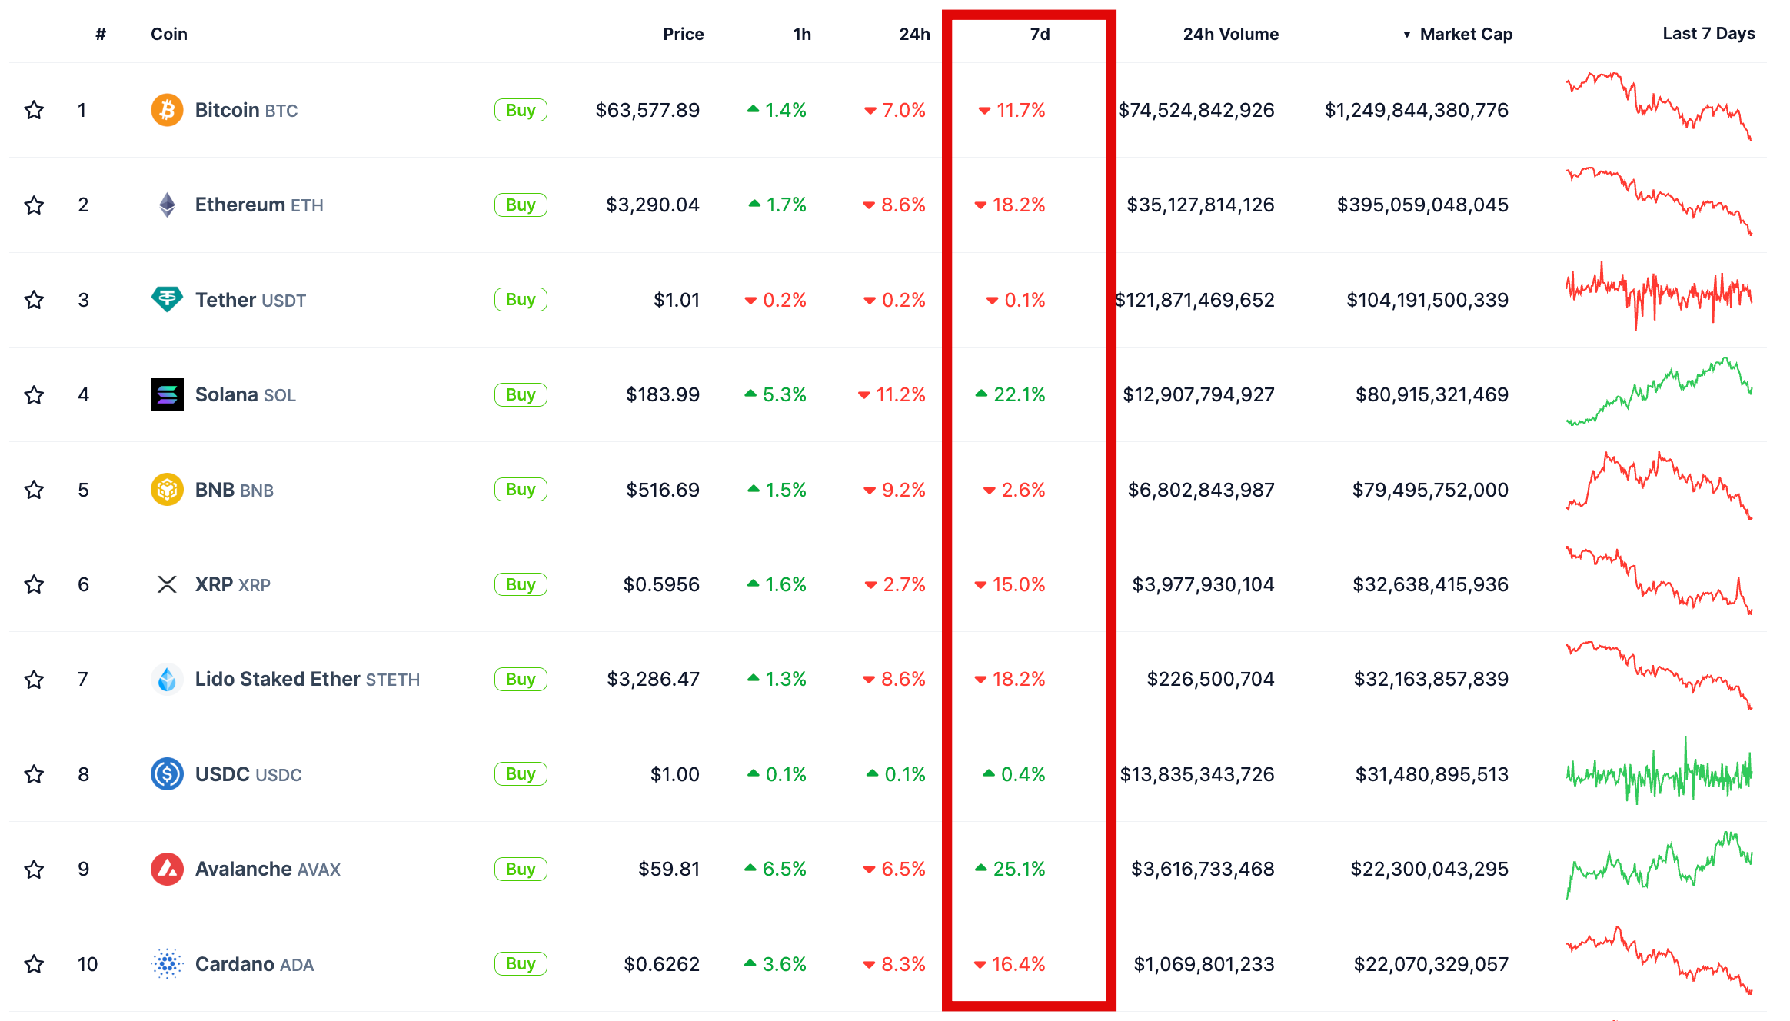Sort by Market Cap column header

tap(1465, 34)
